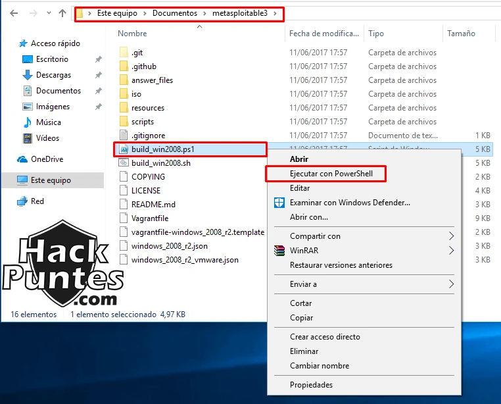Screen dimensions: 501x404
Task: Choose Propiedades in context menu
Action: [x=364, y=385]
